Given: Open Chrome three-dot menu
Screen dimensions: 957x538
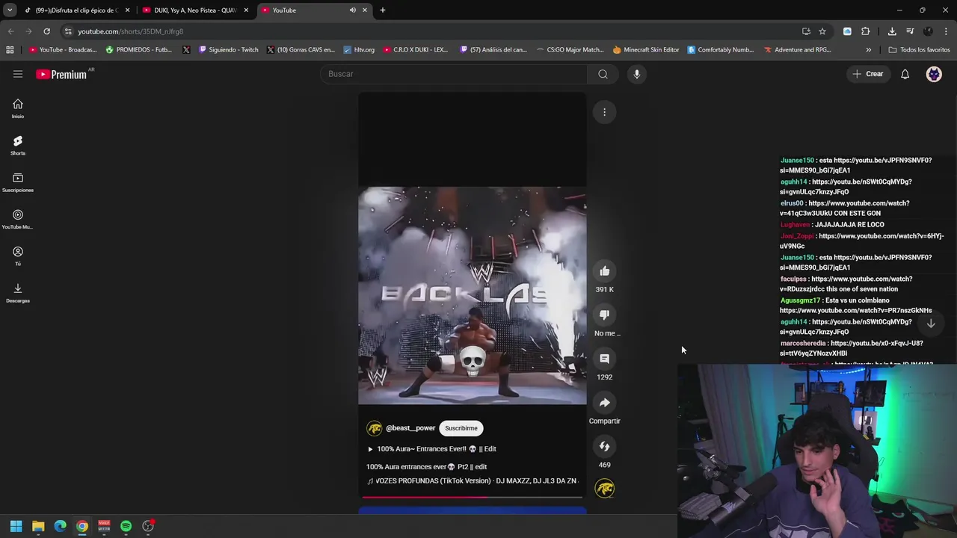Looking at the screenshot, I should click(946, 31).
